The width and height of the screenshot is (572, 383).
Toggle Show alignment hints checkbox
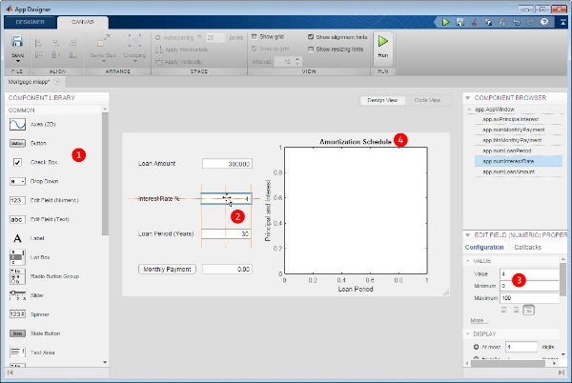click(x=312, y=36)
